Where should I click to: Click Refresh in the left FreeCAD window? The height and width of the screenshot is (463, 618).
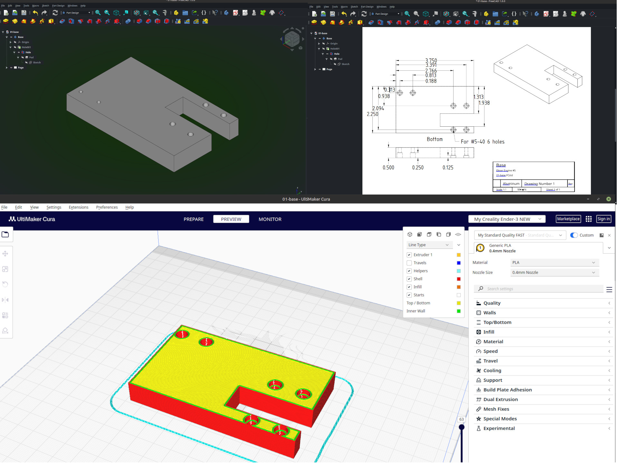pos(55,13)
